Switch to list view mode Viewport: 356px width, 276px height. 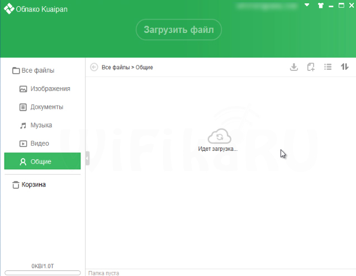pos(328,67)
